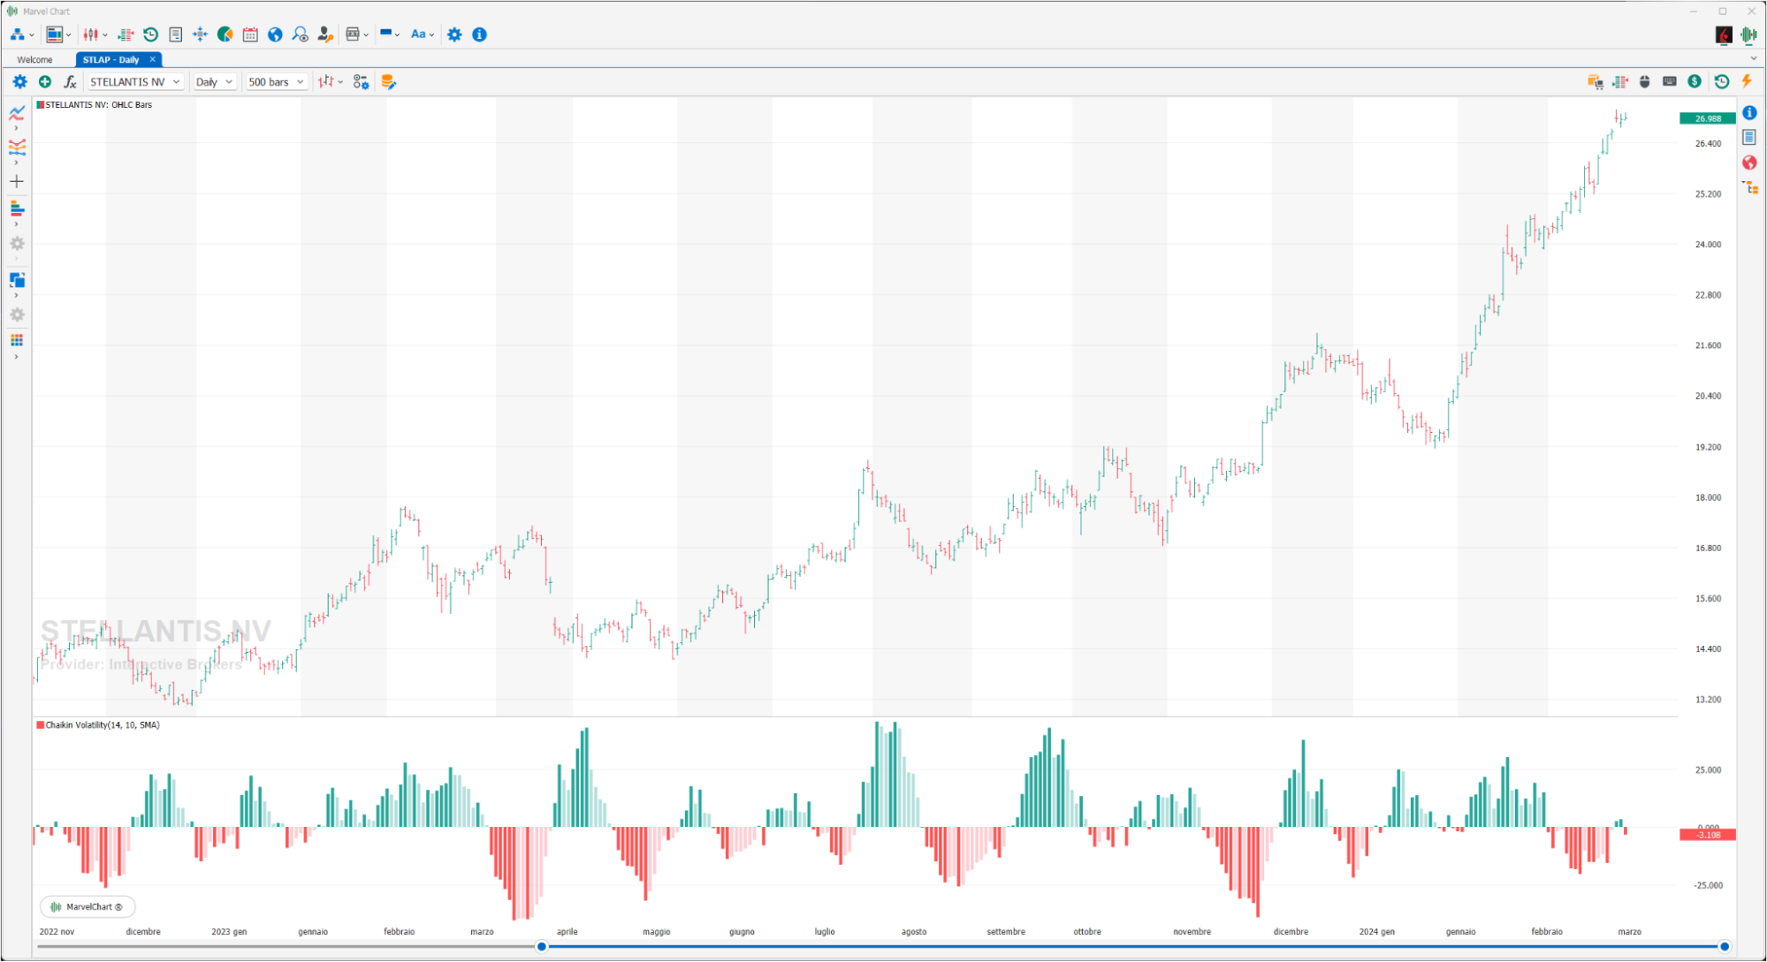Click the red globe icon on right panel
The width and height of the screenshot is (1767, 962).
pyautogui.click(x=1749, y=163)
